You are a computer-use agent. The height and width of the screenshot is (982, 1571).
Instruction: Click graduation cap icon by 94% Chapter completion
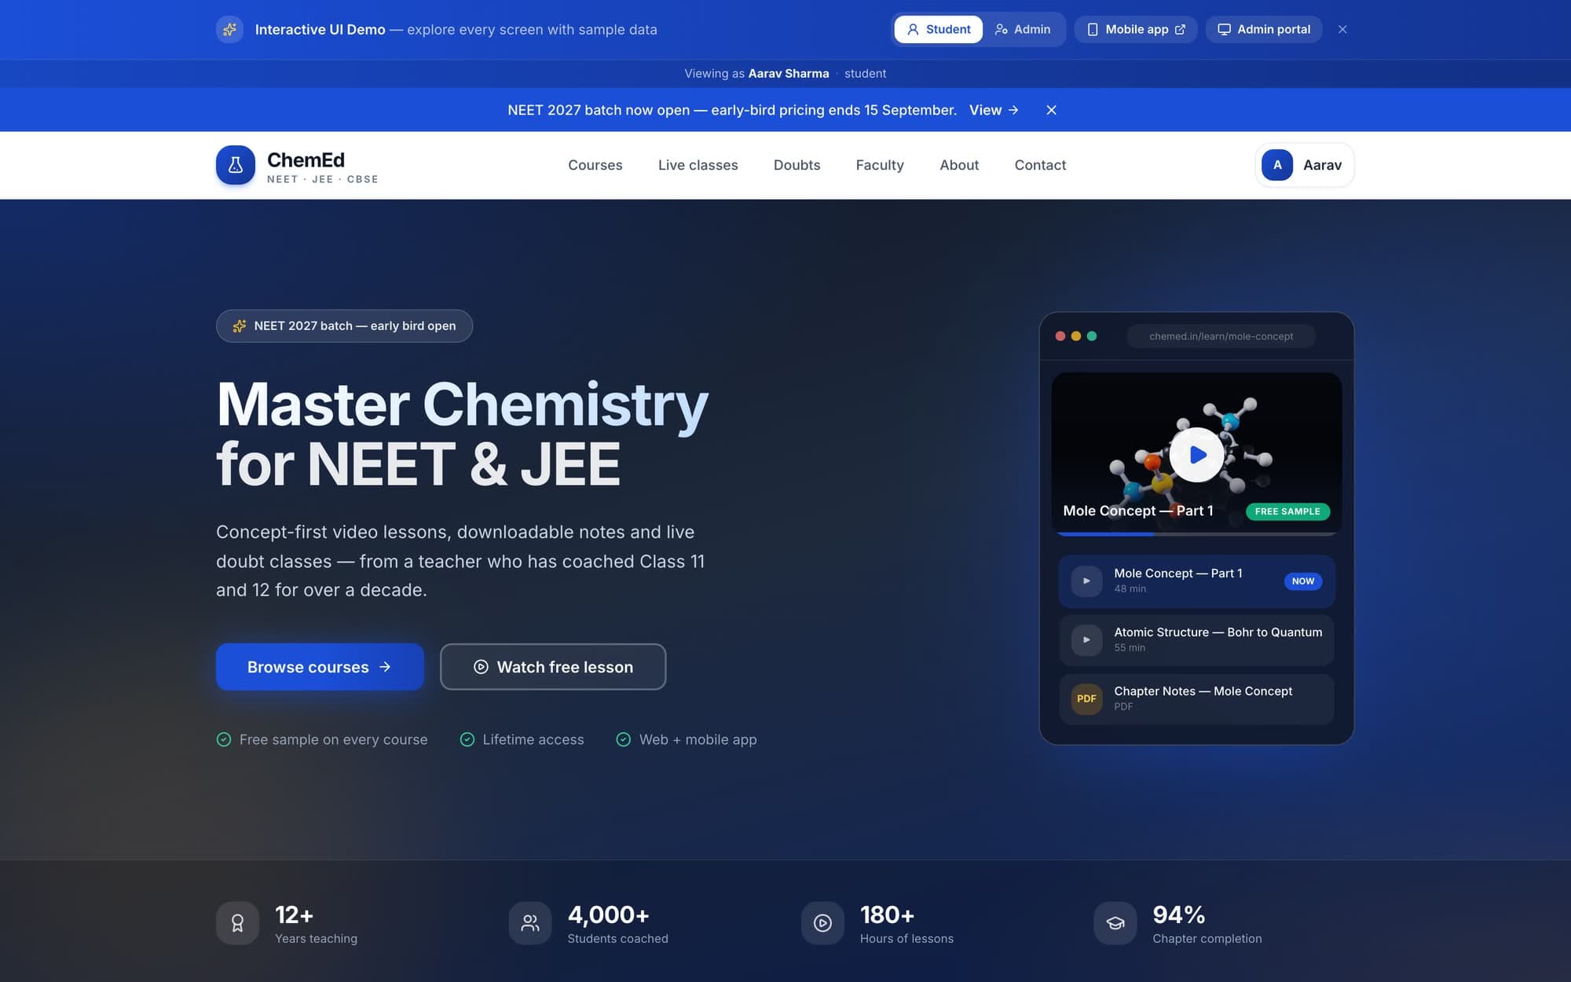1115,923
